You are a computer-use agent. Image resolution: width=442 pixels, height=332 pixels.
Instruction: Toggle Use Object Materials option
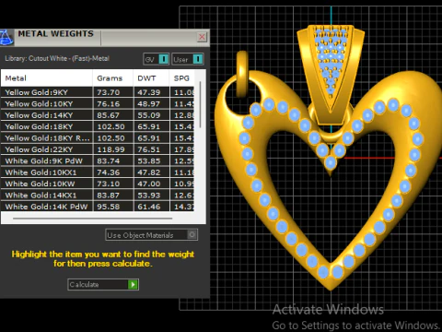pyautogui.click(x=151, y=235)
